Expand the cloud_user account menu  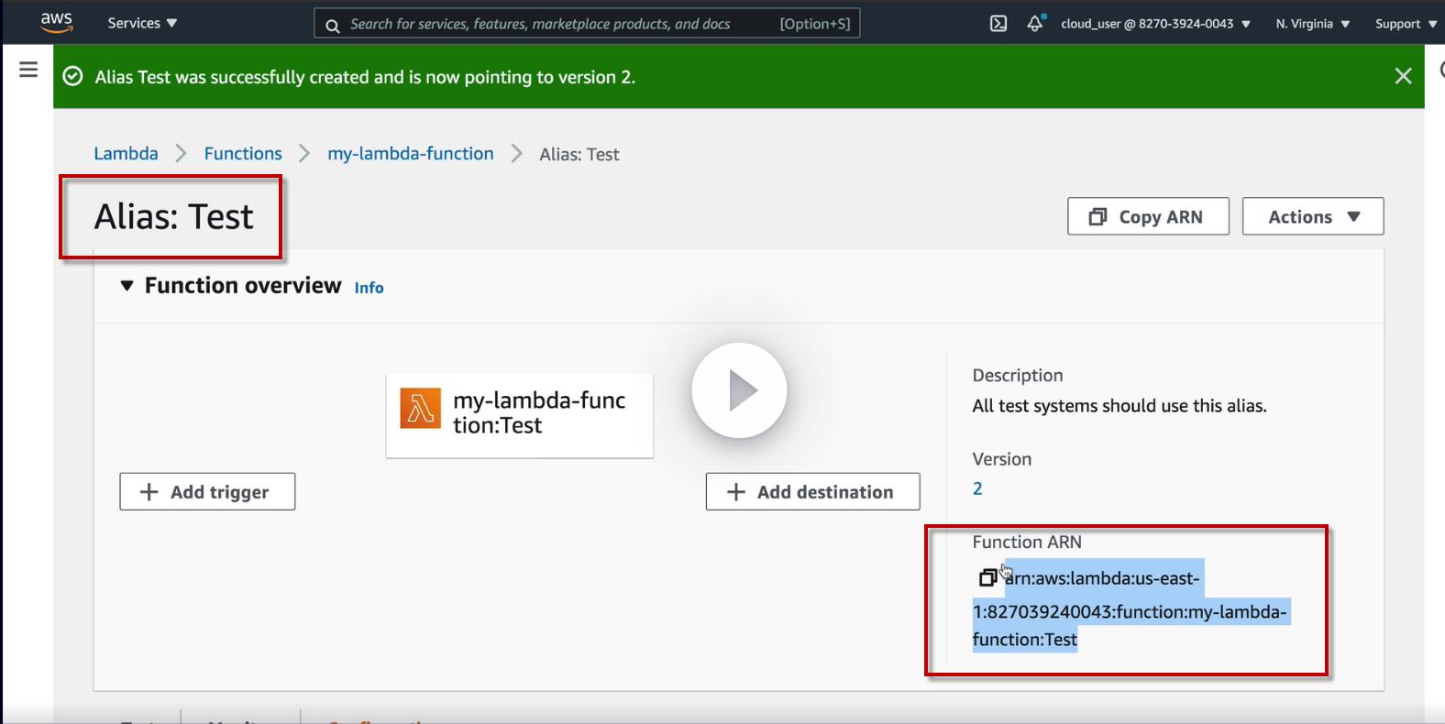(x=1155, y=24)
